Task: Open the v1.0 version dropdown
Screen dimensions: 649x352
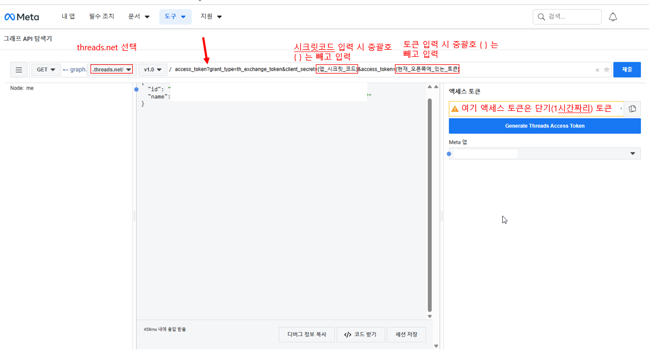Action: click(x=153, y=70)
